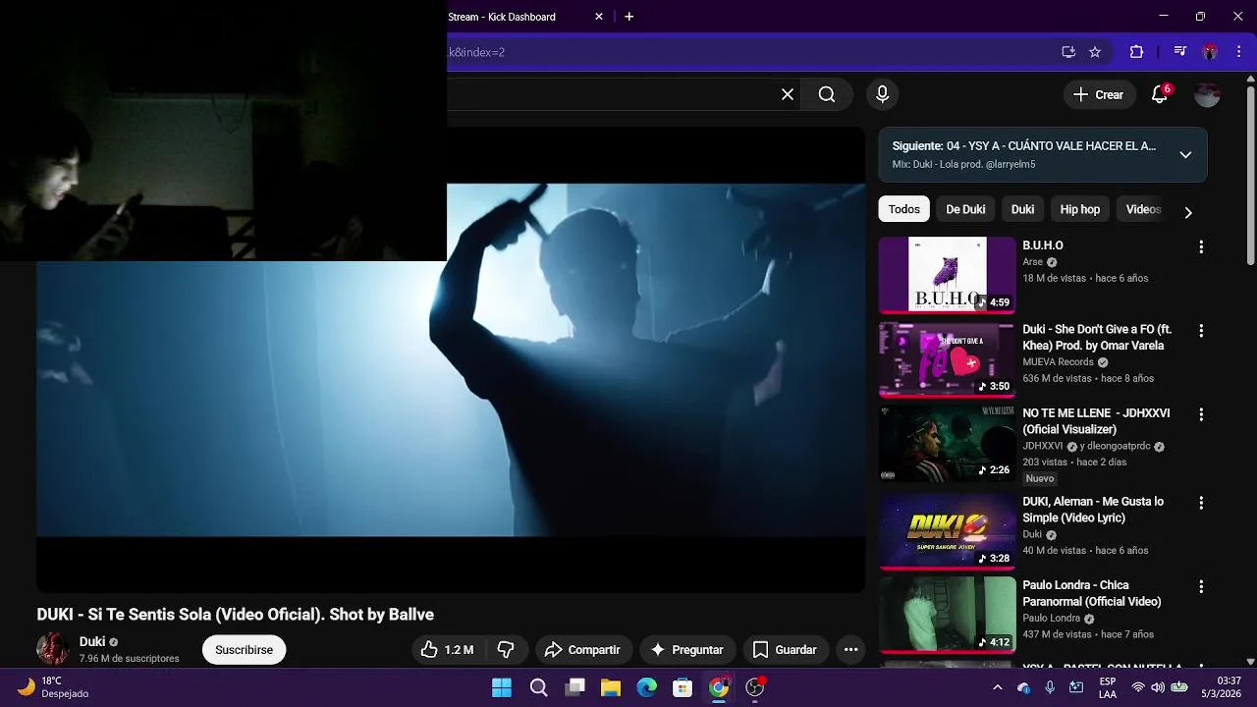Open NO TE ME LLENE video title
This screenshot has height=707, width=1257.
1096,421
